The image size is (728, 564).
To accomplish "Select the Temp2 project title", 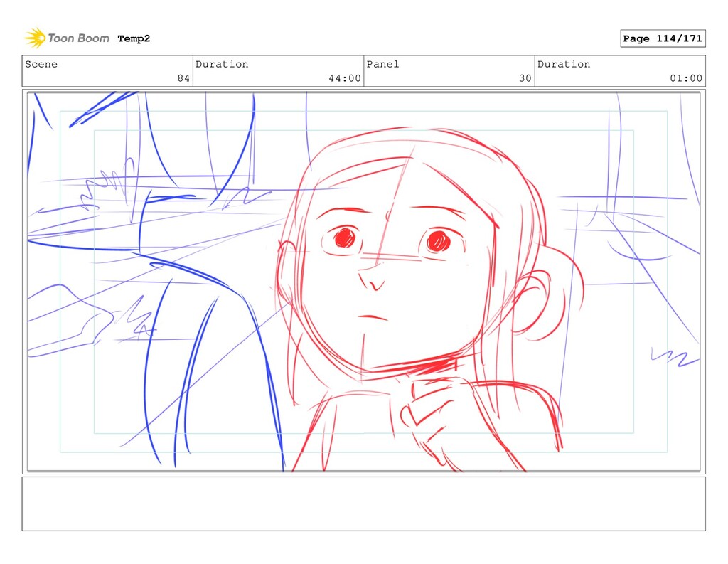I will (134, 38).
